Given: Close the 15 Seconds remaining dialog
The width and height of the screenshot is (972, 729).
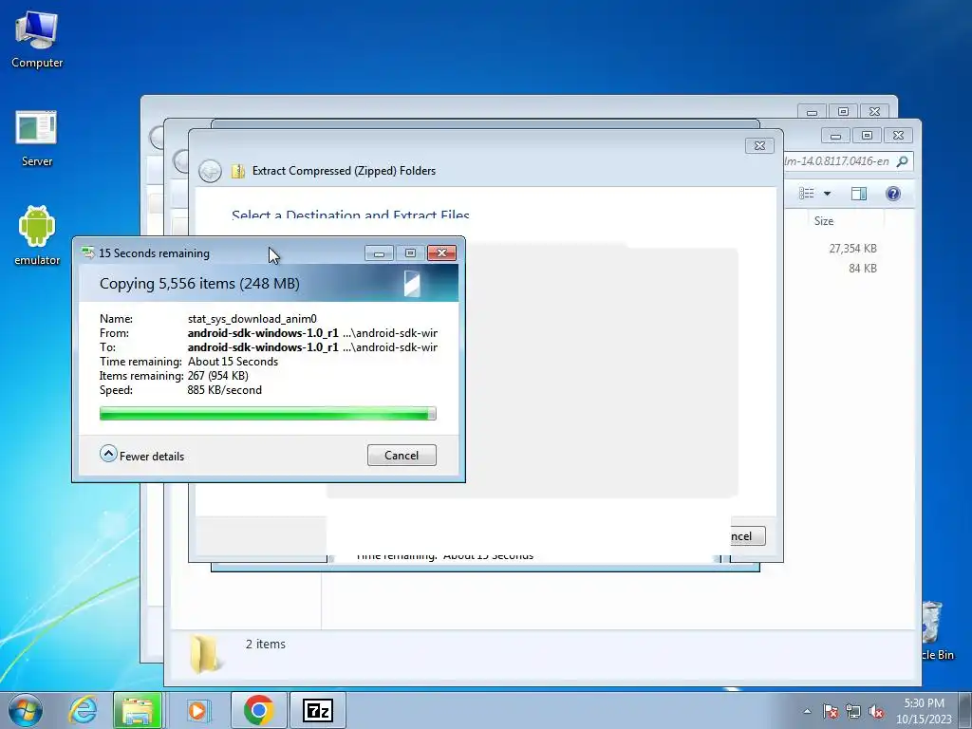Looking at the screenshot, I should tap(442, 252).
